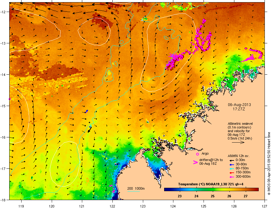Click the magenta 300-600m ANMN legend arrow
271x209 pixels.
click(232, 177)
